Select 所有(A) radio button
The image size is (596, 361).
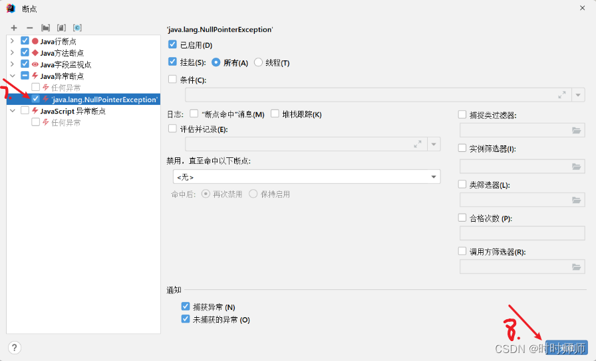216,62
